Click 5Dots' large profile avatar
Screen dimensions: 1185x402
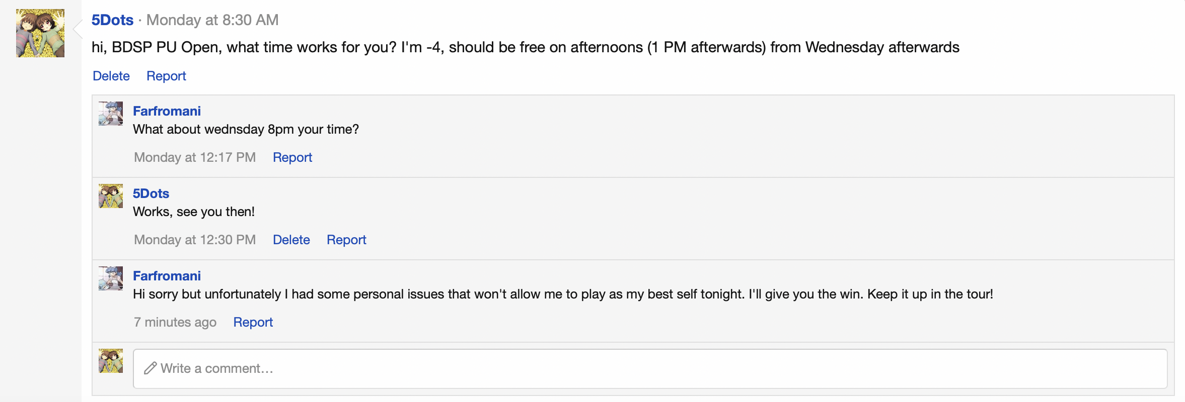[x=40, y=33]
